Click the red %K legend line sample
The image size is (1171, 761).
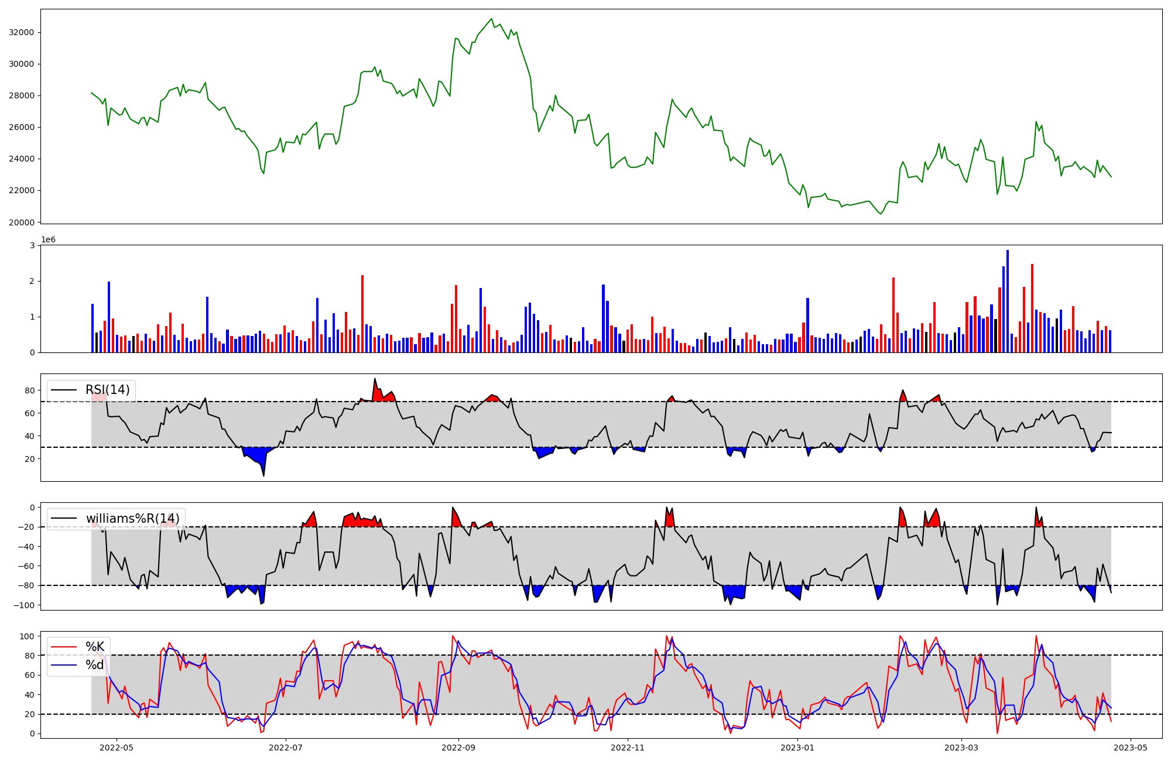pyautogui.click(x=64, y=647)
